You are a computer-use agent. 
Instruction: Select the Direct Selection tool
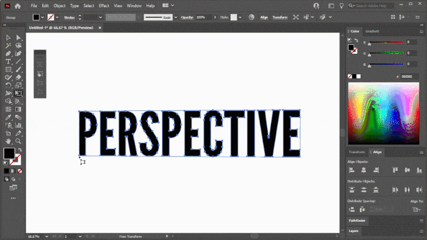(18, 37)
